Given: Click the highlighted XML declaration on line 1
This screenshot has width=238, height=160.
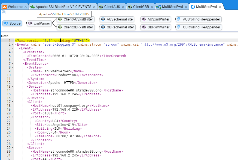Looking at the screenshot, I should point(52,41).
